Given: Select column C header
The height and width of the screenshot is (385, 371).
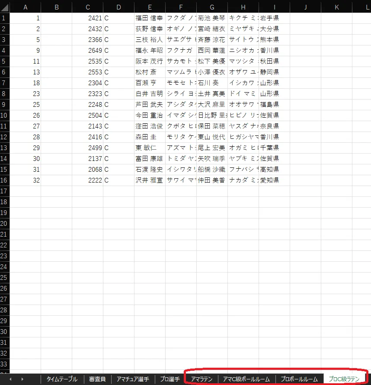Looking at the screenshot, I should click(88, 7).
